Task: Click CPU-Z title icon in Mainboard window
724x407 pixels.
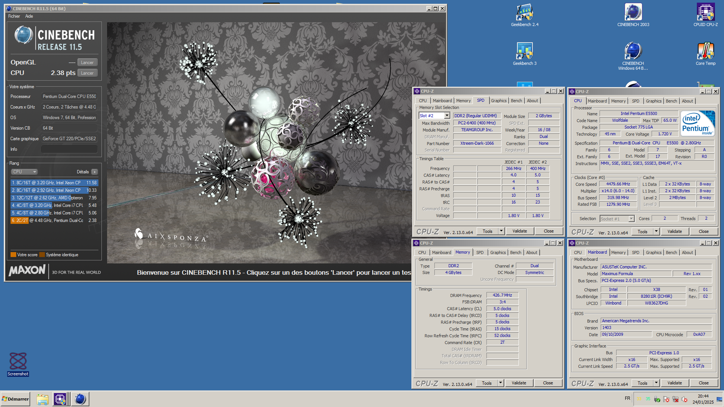Action: coord(572,243)
